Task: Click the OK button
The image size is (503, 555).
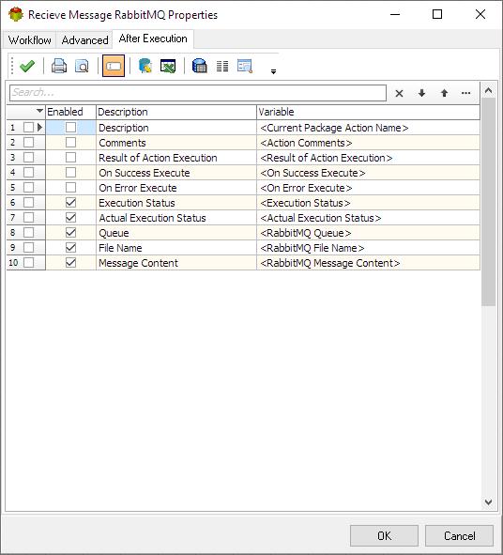Action: (384, 536)
